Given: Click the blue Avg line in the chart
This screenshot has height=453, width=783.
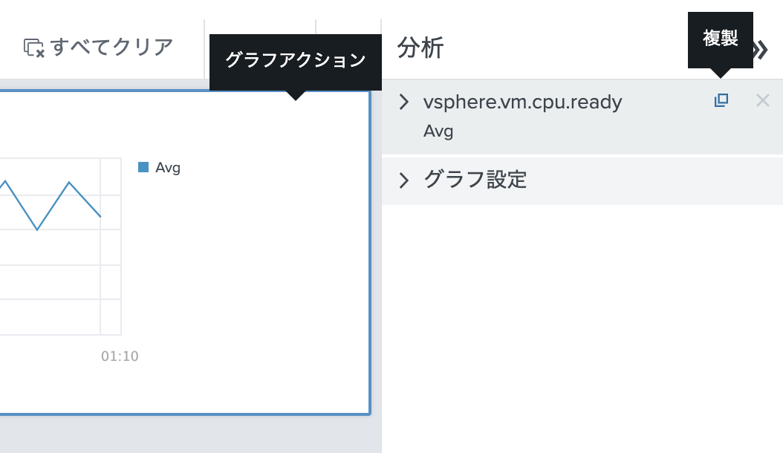Looking at the screenshot, I should point(53,205).
